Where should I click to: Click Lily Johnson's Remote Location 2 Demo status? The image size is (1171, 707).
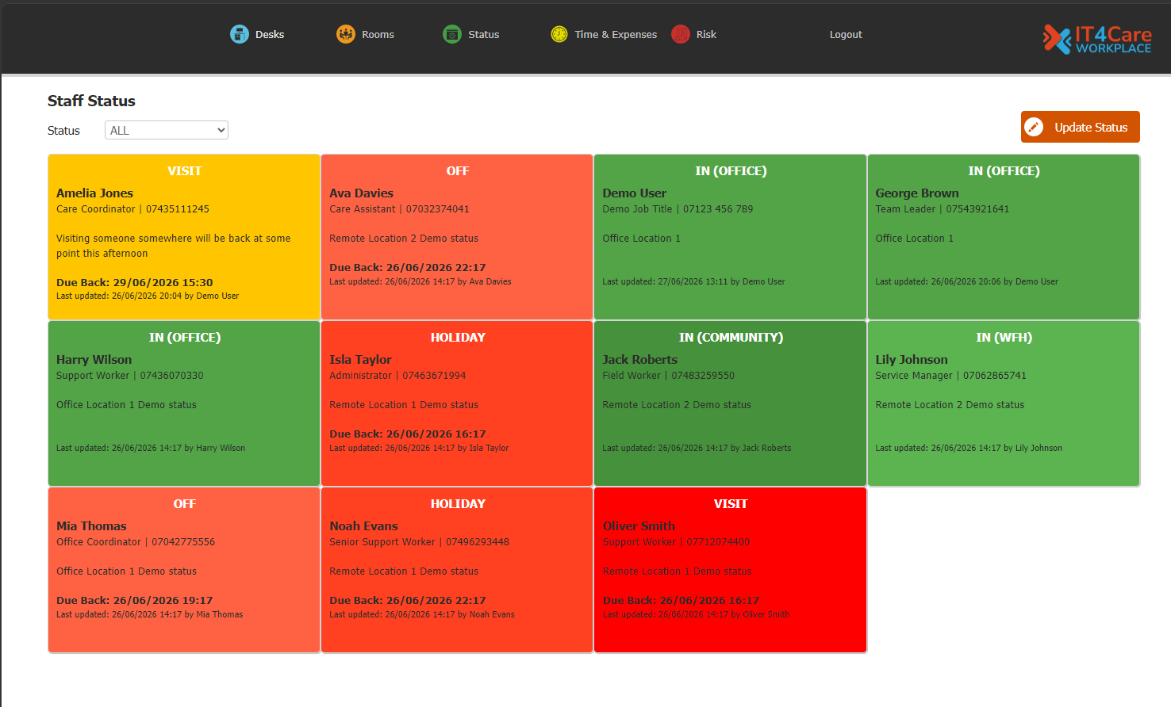pos(950,405)
